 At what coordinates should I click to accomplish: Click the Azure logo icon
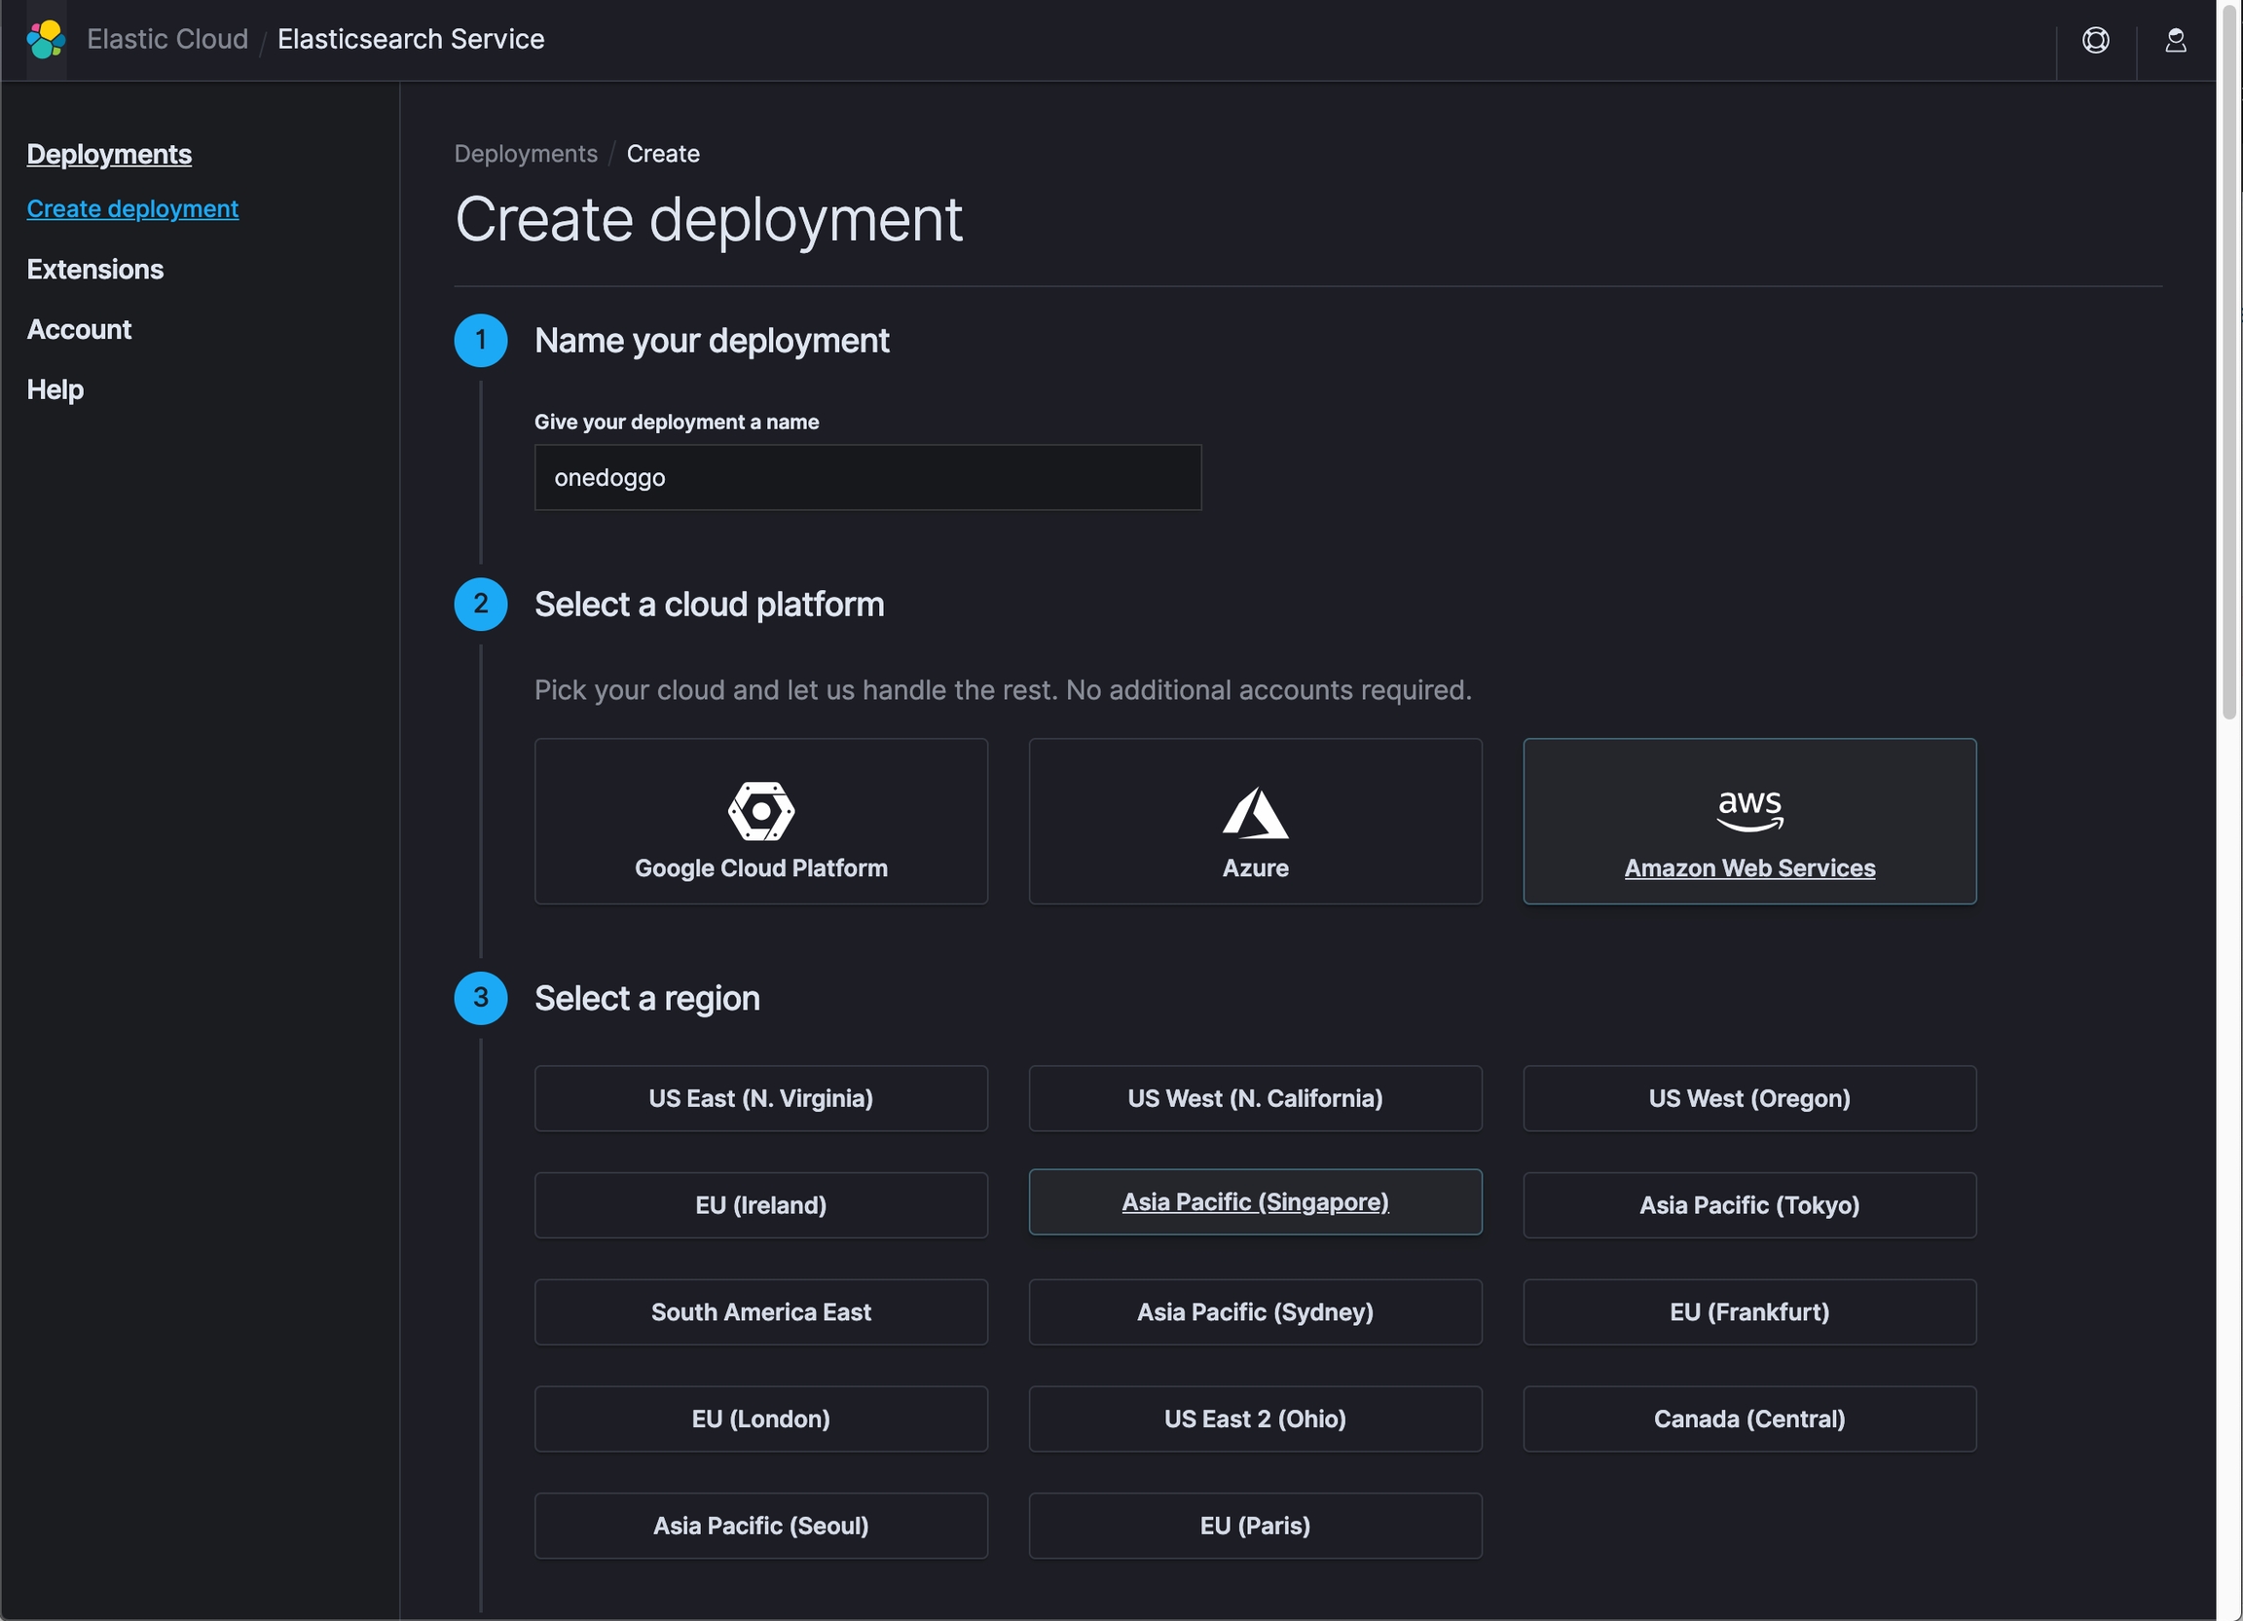pos(1254,813)
